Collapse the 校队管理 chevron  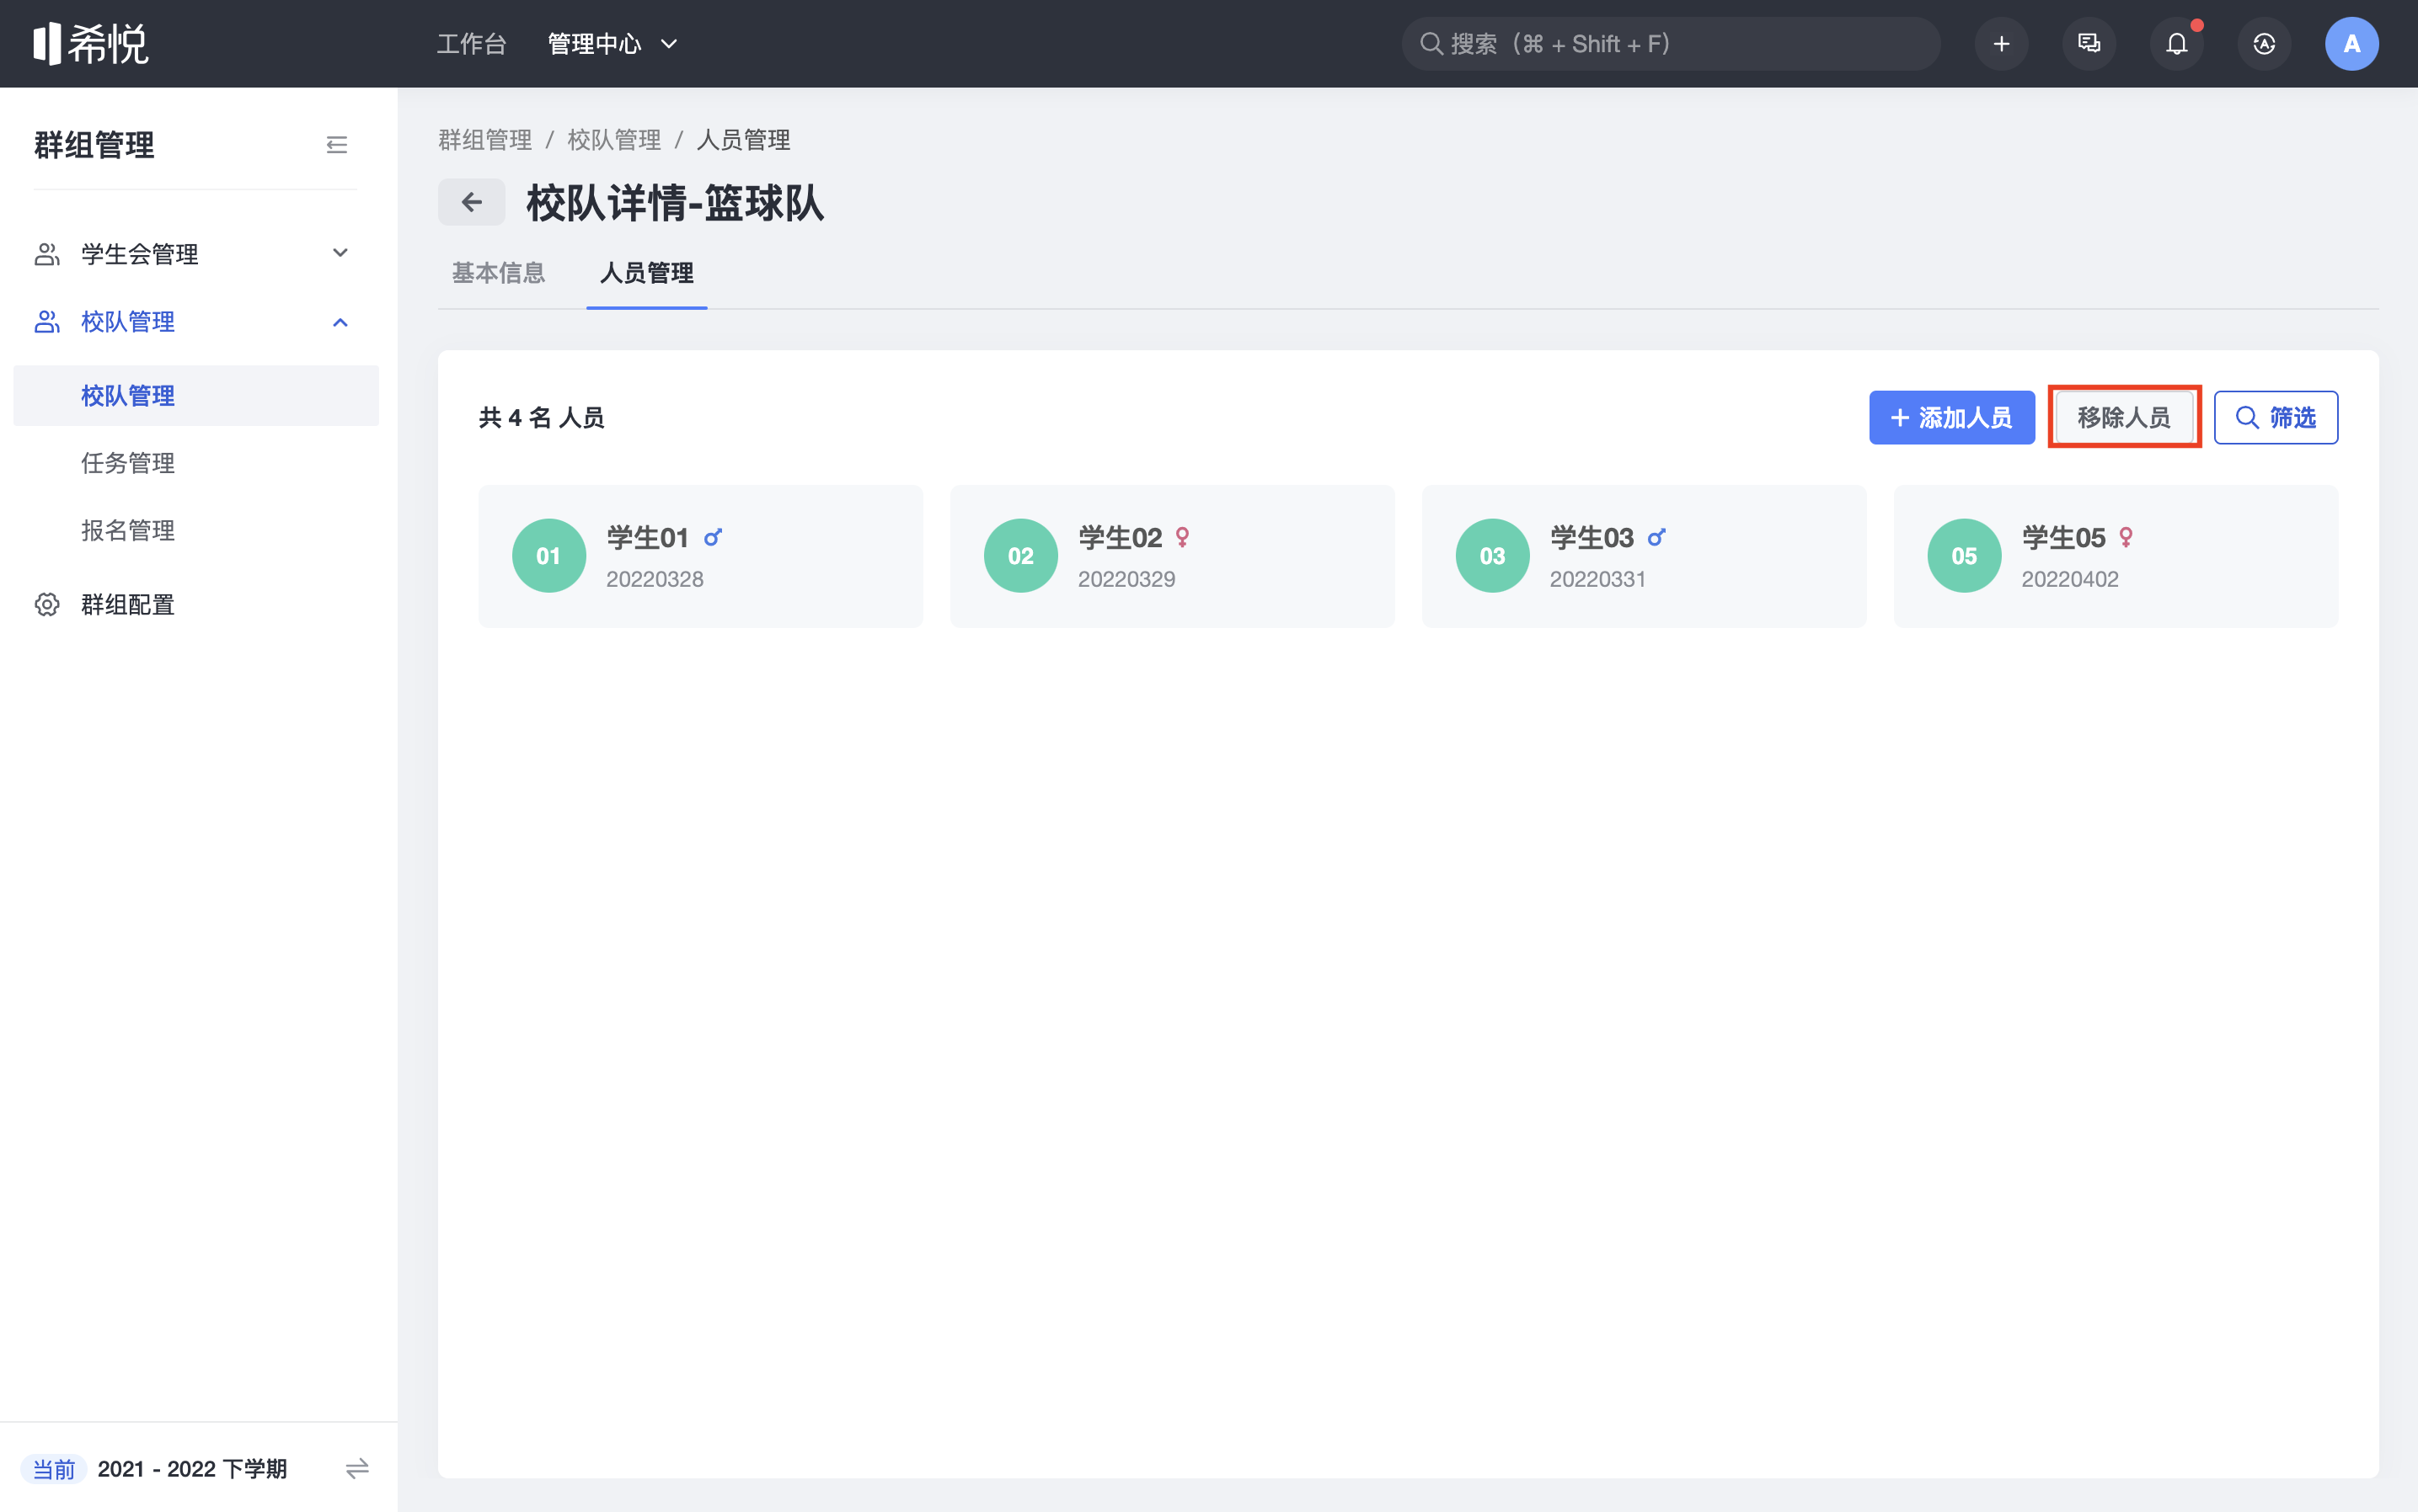(x=340, y=322)
